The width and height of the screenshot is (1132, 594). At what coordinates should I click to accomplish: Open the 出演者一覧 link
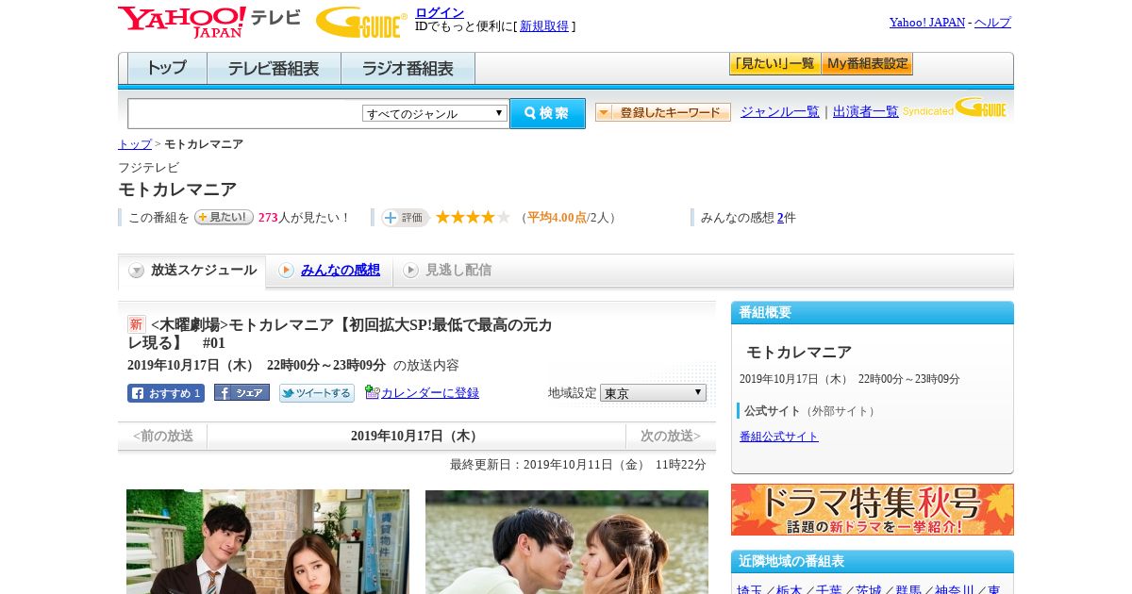point(866,112)
